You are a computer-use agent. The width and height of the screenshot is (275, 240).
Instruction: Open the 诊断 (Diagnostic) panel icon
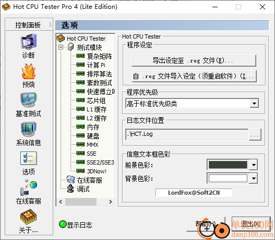click(29, 42)
